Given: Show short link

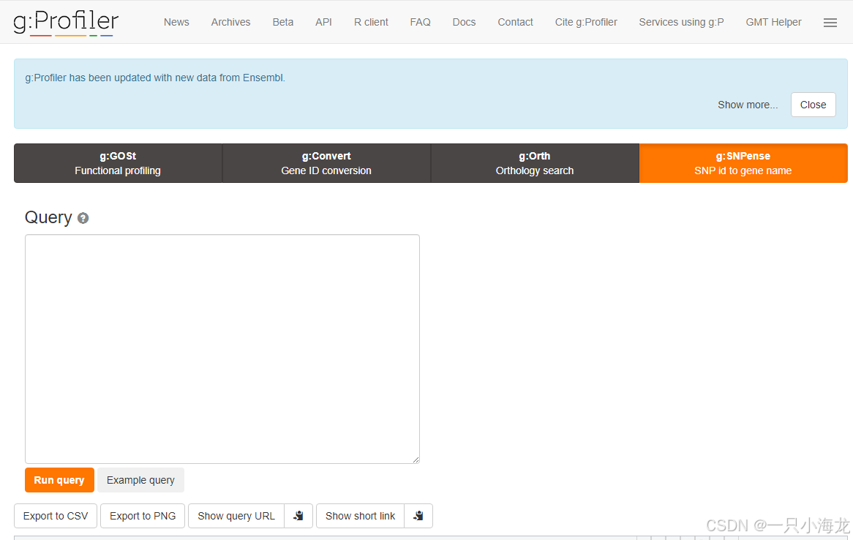Looking at the screenshot, I should 360,516.
